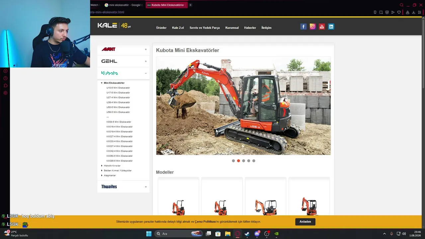The image size is (425, 239).
Task: Collapse the Mini Ekskavatörler tree node
Action: coord(102,83)
